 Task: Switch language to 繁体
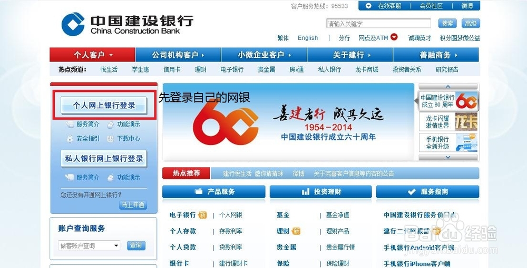pos(283,38)
